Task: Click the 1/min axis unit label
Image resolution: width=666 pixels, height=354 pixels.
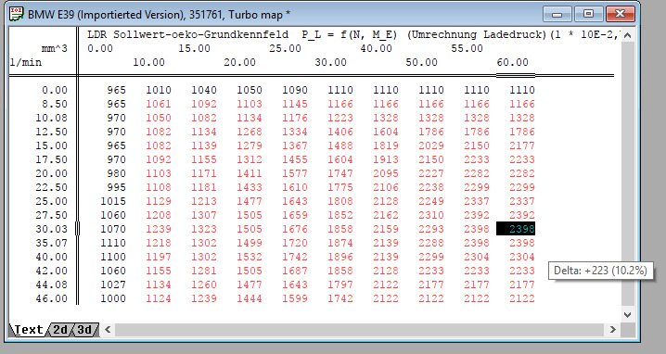Action: tap(25, 62)
